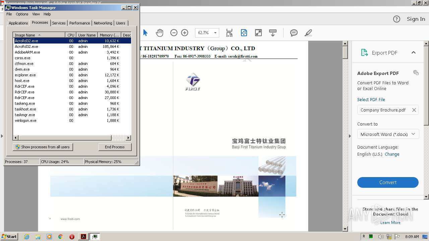Open the 62.7% zoom level dropdown
Viewport: 429px width, 241px height.
click(x=215, y=32)
